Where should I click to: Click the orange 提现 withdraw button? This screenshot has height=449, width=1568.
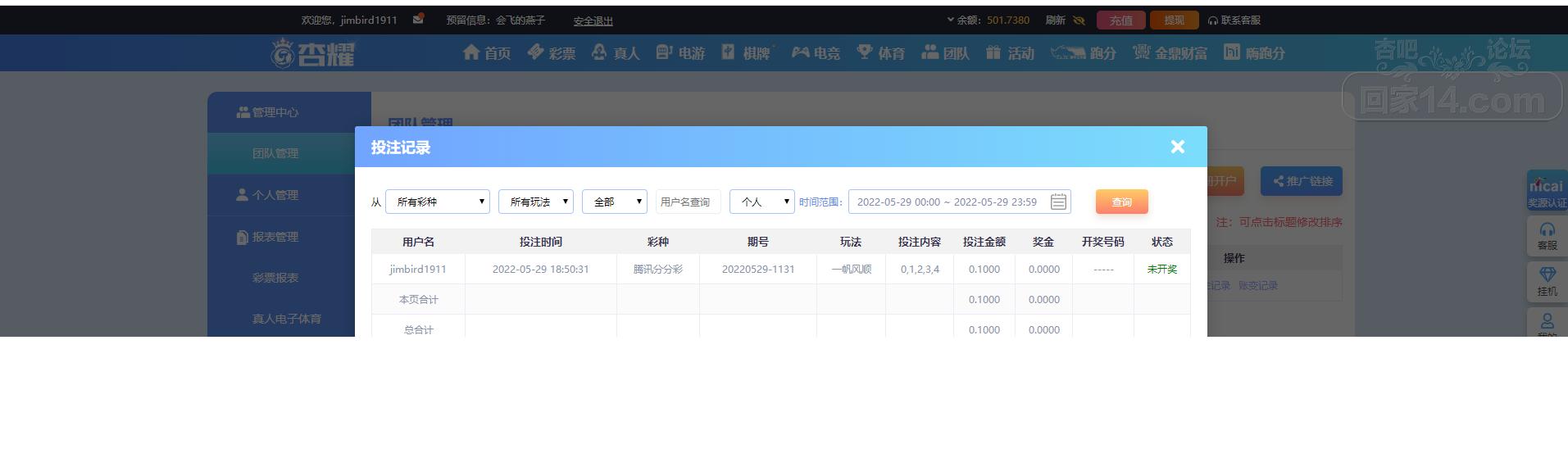click(1174, 20)
